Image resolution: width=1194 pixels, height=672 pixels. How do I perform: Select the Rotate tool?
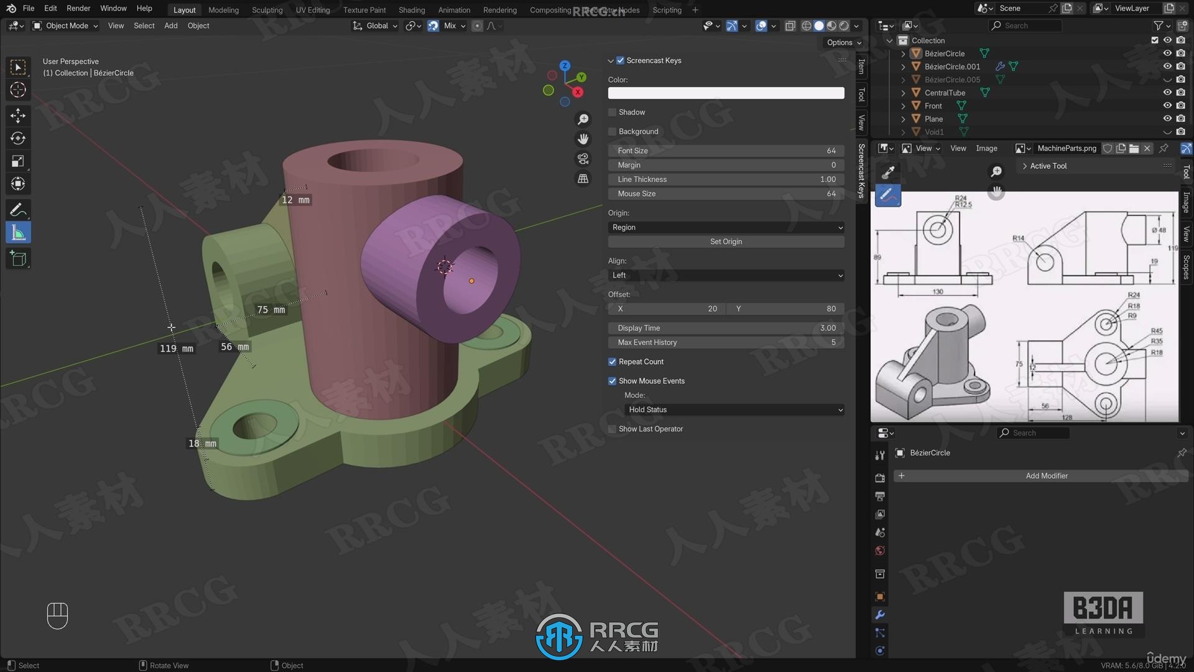(18, 138)
